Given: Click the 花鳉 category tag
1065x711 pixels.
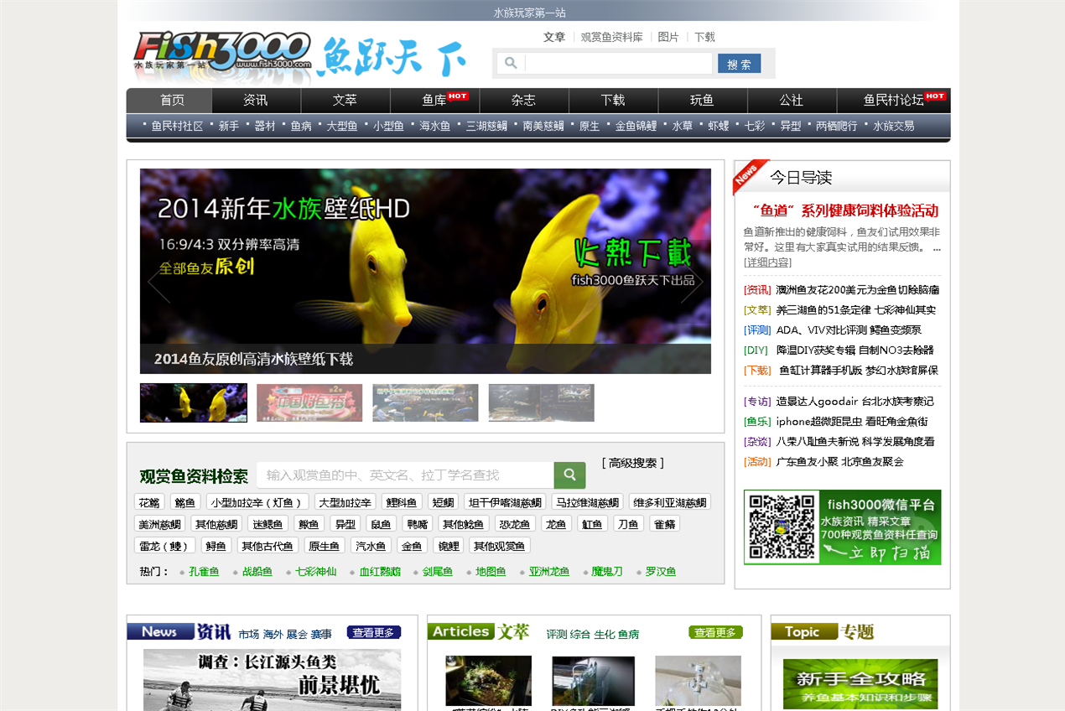Looking at the screenshot, I should (x=149, y=502).
